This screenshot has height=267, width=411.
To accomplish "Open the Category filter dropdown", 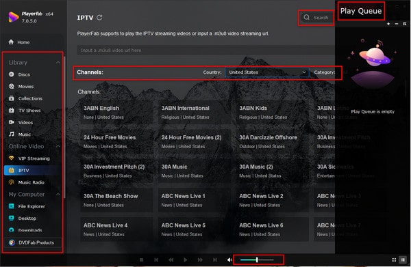I will [325, 72].
